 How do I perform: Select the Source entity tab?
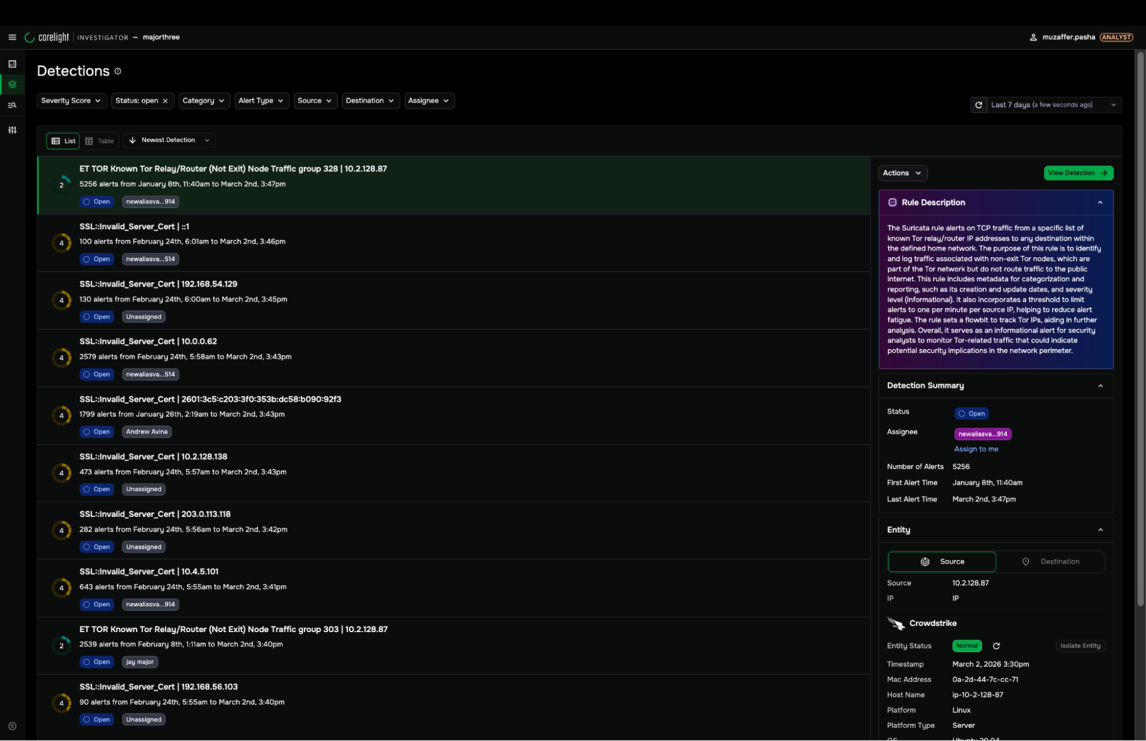click(x=942, y=562)
